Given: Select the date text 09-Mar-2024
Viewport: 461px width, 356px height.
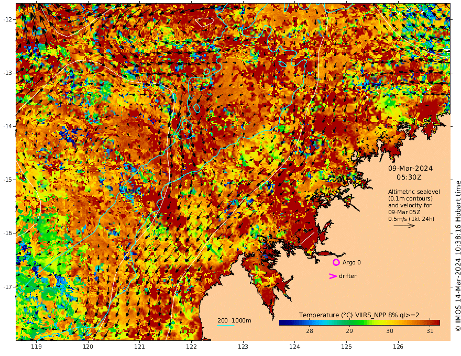Looking at the screenshot, I should click(410, 168).
